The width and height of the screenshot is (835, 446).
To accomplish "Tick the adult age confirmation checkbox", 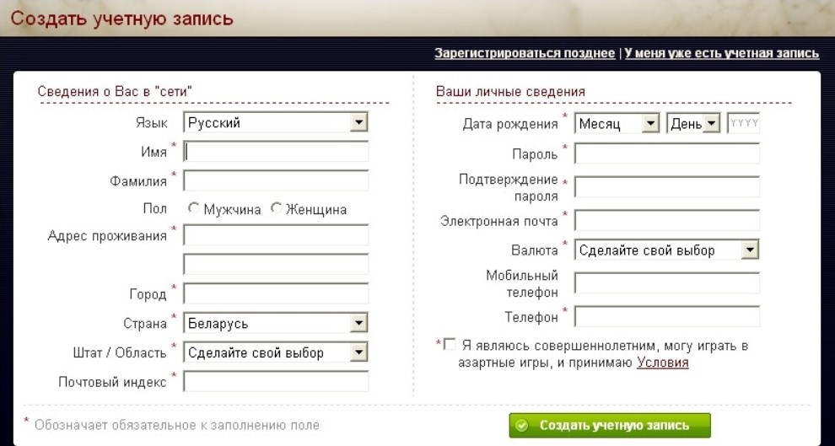I will [x=449, y=344].
